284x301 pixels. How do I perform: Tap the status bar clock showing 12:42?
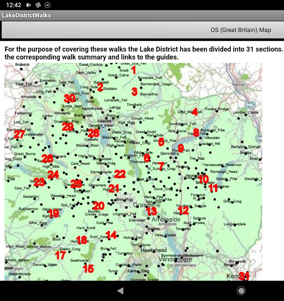pos(14,5)
